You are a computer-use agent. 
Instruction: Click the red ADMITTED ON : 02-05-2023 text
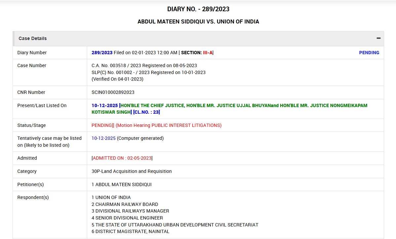pos(122,158)
